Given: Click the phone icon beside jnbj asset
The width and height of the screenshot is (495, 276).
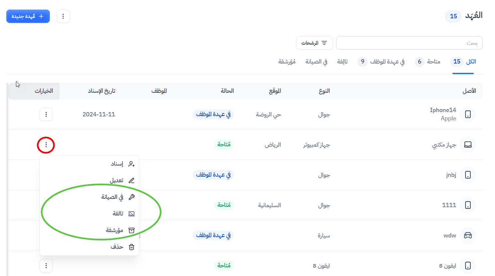Looking at the screenshot, I should click(468, 175).
